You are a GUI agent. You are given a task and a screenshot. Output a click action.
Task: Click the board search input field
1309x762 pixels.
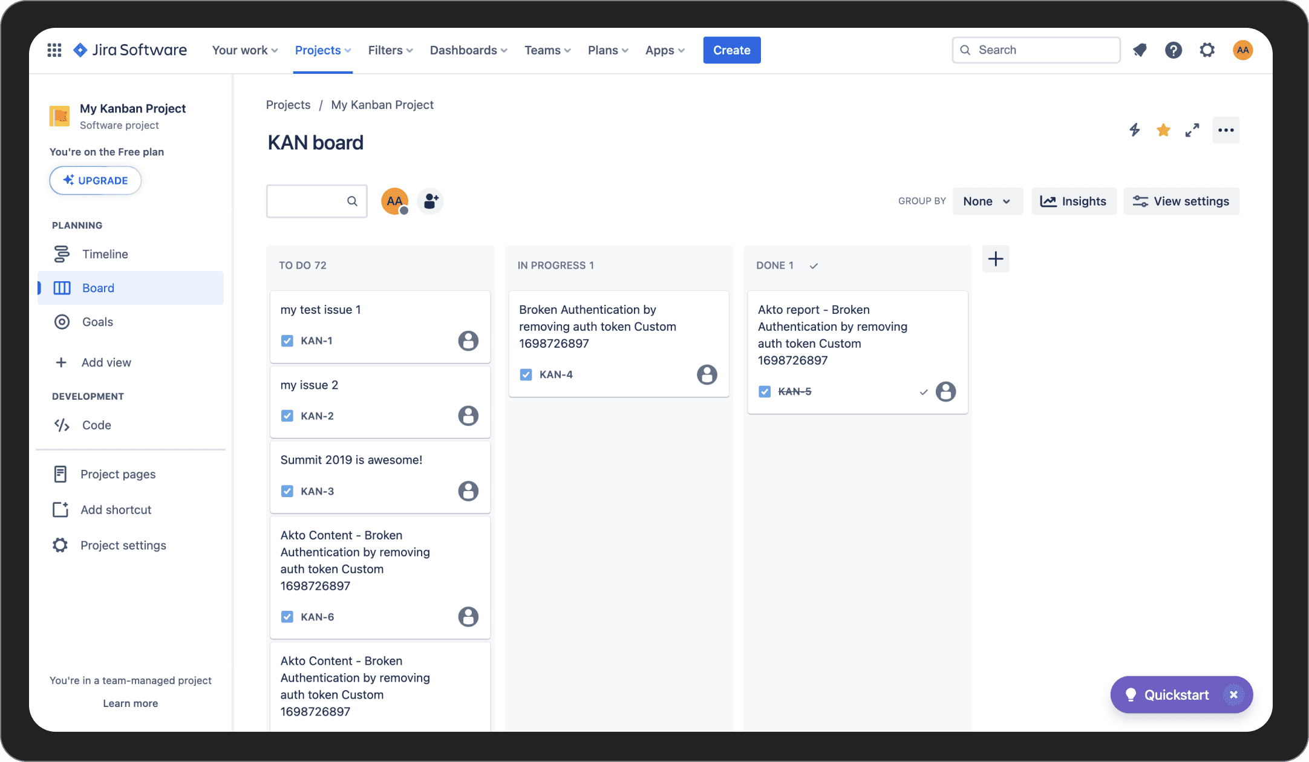[x=316, y=201]
